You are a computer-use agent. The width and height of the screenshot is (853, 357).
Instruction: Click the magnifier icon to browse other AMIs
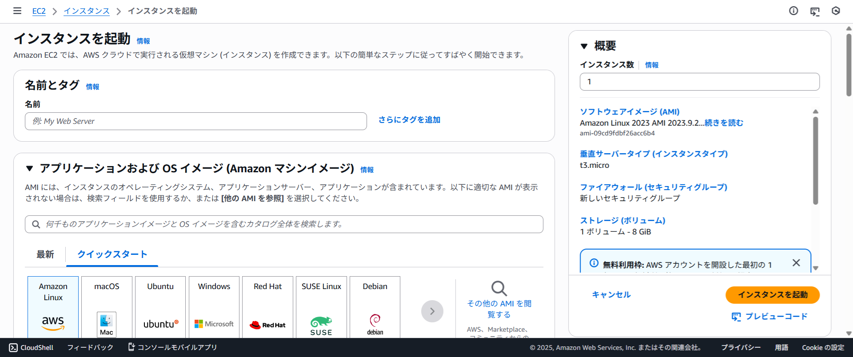point(499,289)
